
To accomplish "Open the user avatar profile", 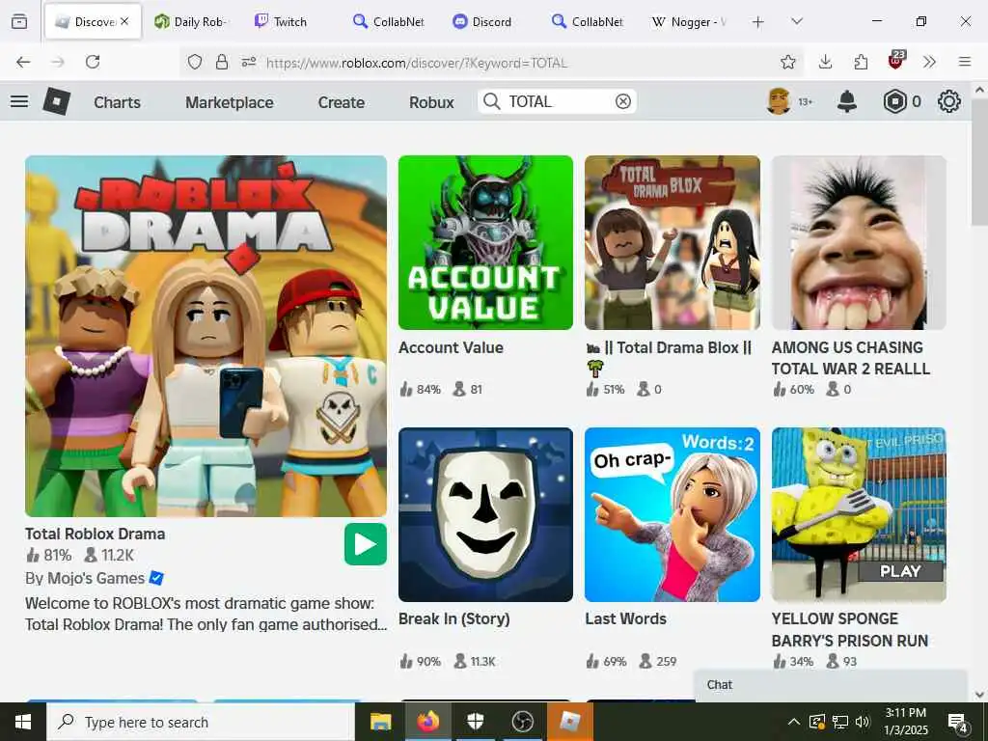I will tap(779, 101).
